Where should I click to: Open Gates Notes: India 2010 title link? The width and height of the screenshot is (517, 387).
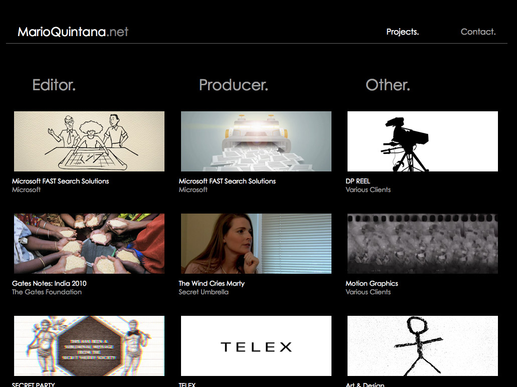pos(49,283)
